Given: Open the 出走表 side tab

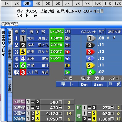Looking at the screenshot, I should pos(10,54).
